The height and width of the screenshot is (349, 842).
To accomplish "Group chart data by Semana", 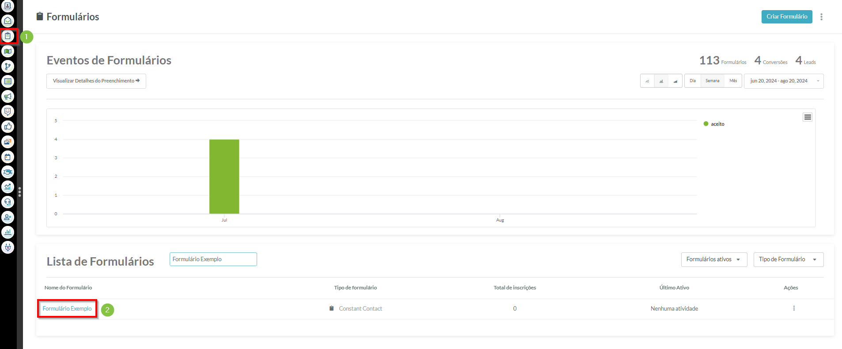I will click(x=713, y=81).
